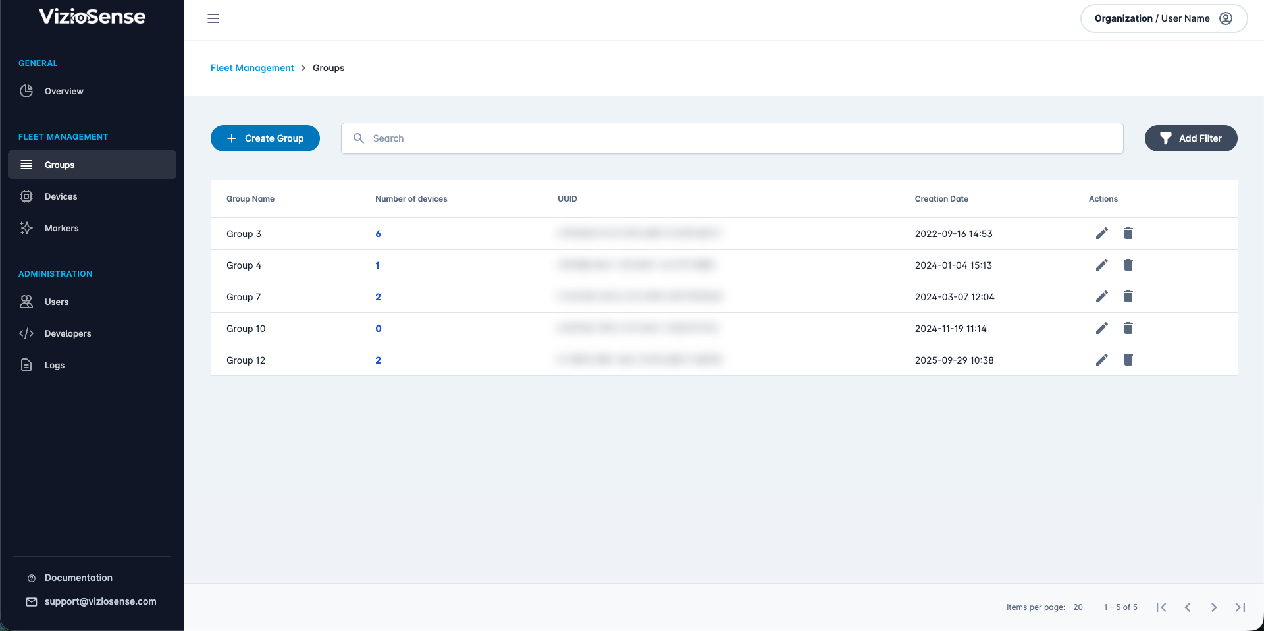Click the UUID column header
1264x631 pixels.
(567, 199)
